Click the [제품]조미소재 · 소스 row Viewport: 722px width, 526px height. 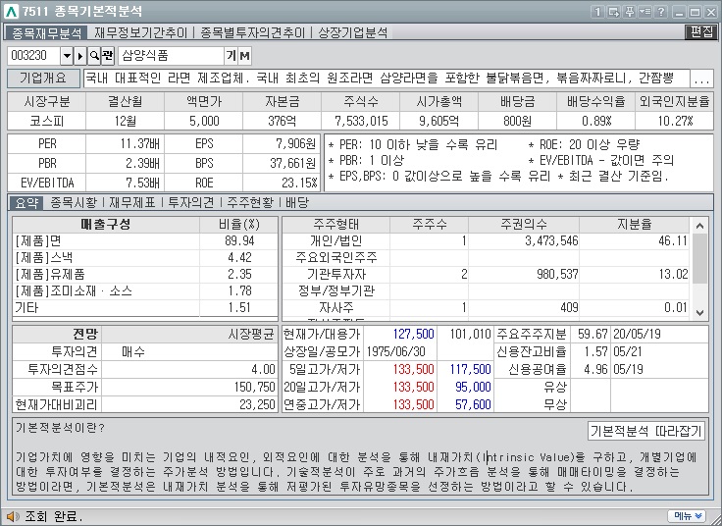[x=145, y=291]
